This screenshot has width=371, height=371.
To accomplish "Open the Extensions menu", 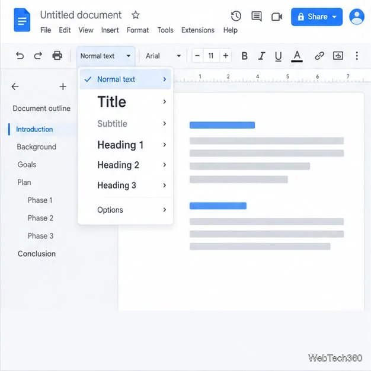I will [198, 30].
